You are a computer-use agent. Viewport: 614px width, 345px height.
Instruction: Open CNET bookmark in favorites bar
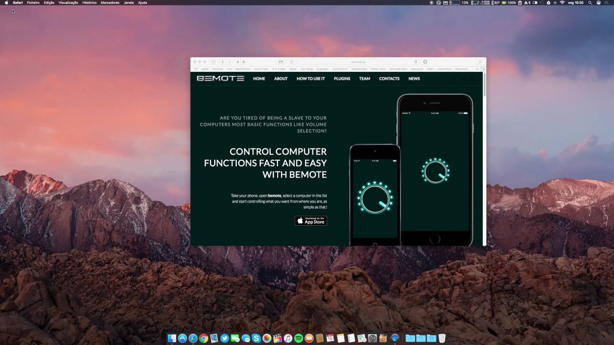point(430,69)
